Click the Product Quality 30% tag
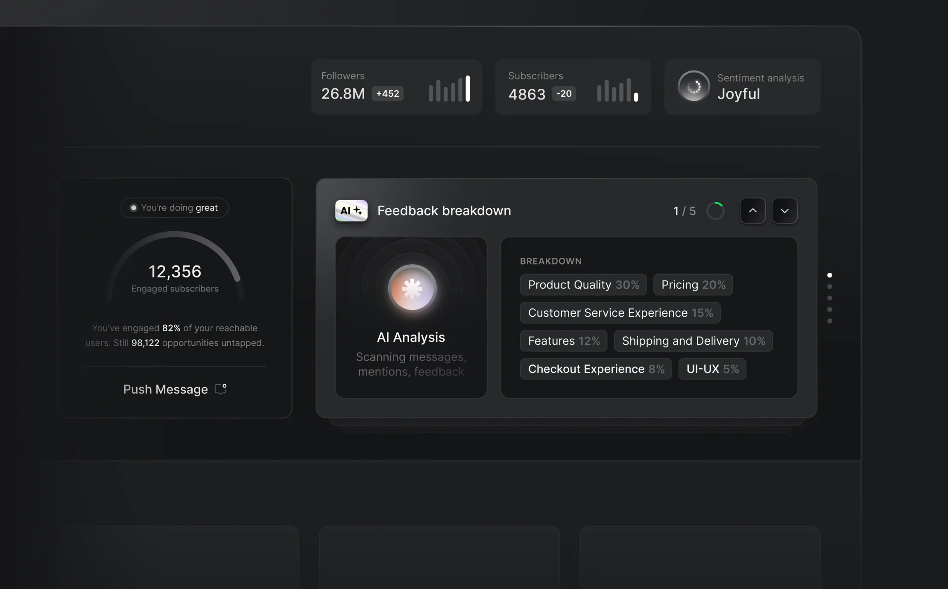Screen dimensions: 948x589 (x=583, y=285)
